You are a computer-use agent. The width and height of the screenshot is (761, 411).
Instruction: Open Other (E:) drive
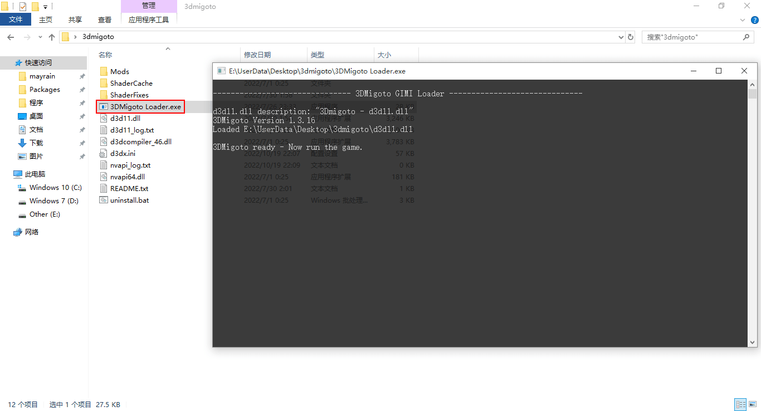coord(43,214)
